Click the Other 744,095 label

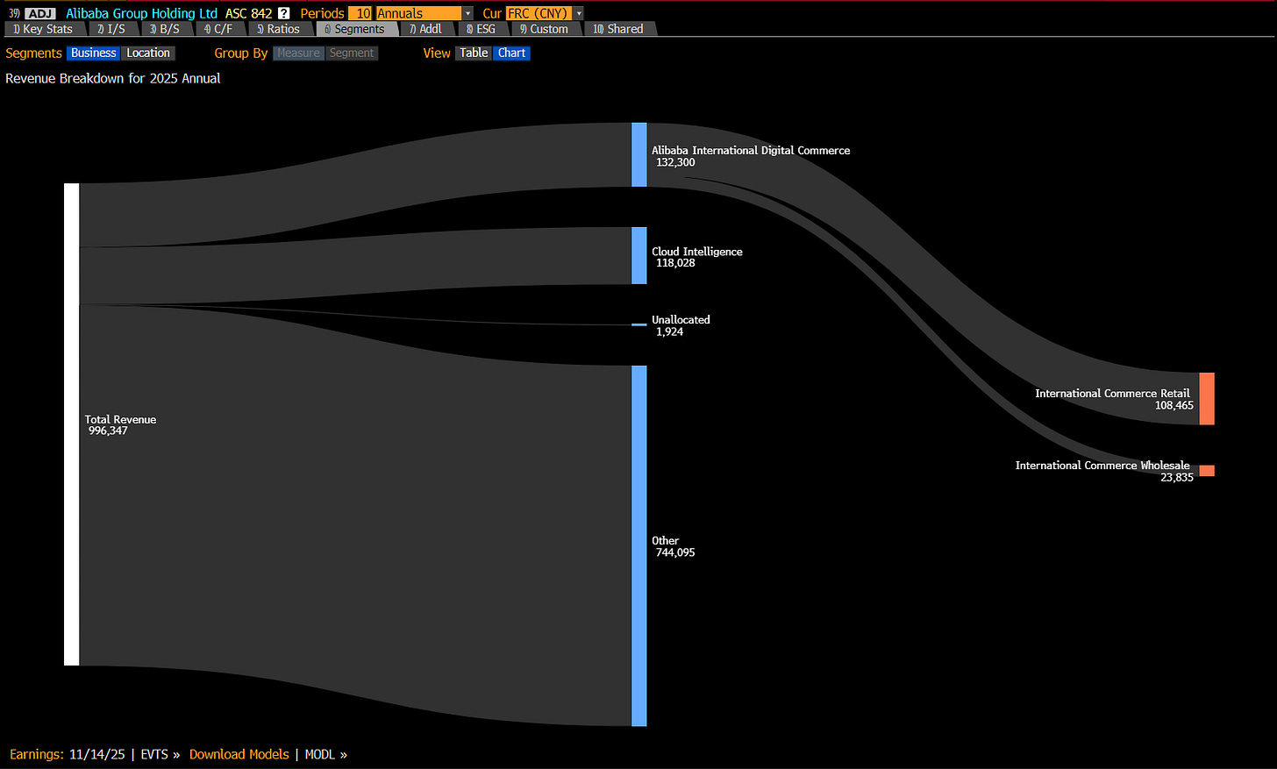coord(674,546)
